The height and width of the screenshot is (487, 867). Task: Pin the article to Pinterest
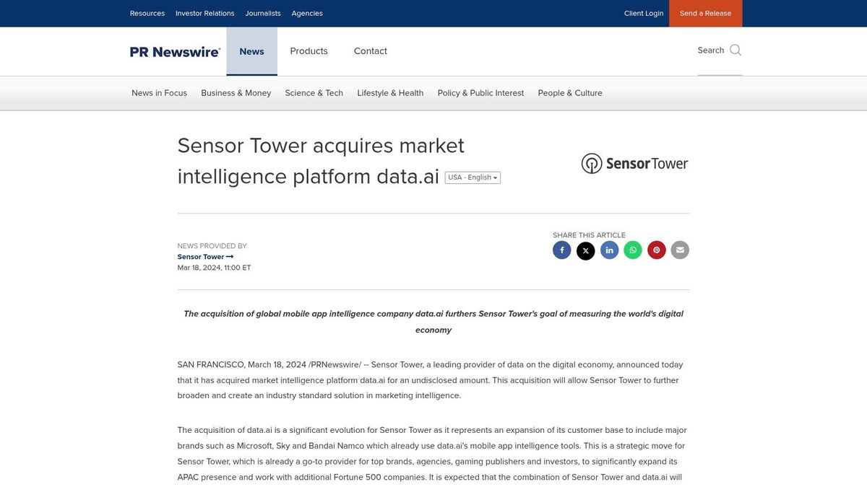click(656, 250)
